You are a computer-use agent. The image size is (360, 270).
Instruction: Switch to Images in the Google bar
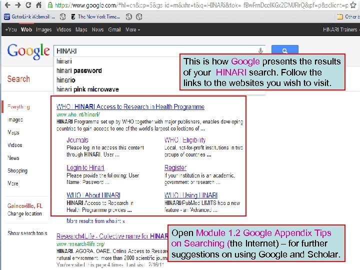44,29
